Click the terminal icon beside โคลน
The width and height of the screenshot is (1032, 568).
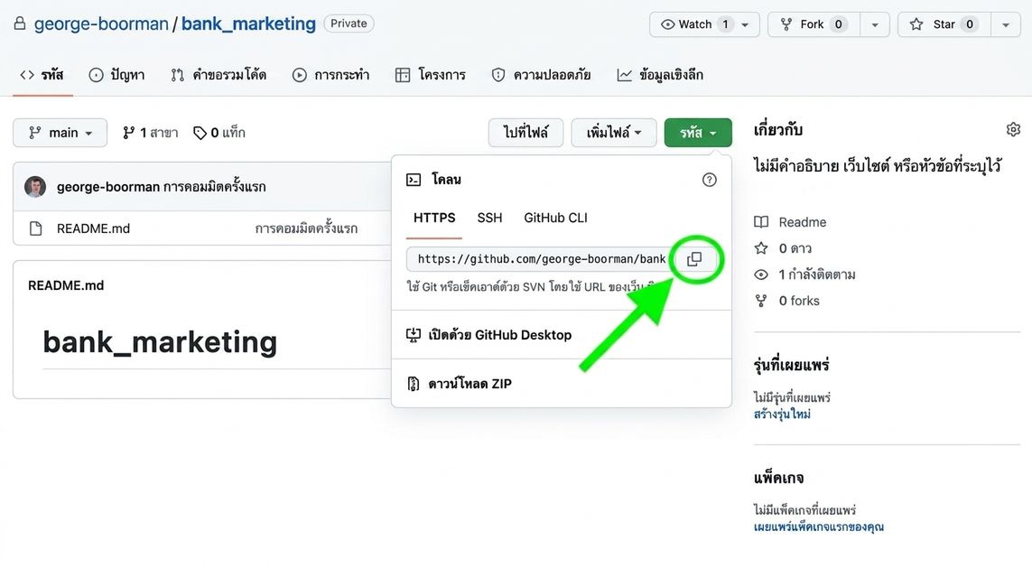[414, 180]
